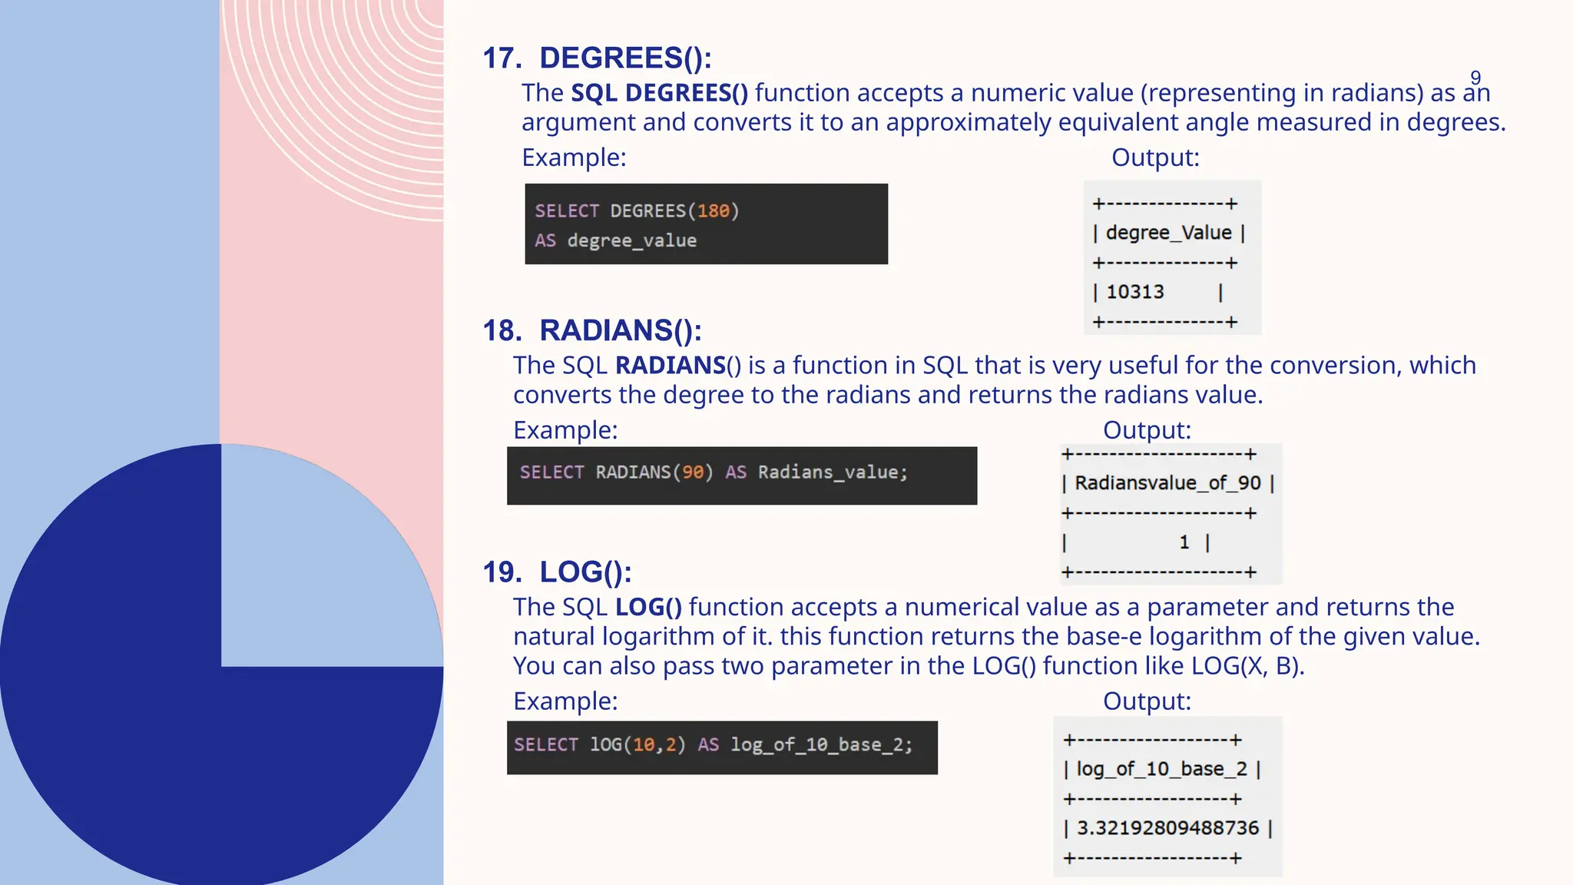Click the output value 3.32192809488736
Image resolution: width=1573 pixels, height=885 pixels.
pyautogui.click(x=1167, y=828)
